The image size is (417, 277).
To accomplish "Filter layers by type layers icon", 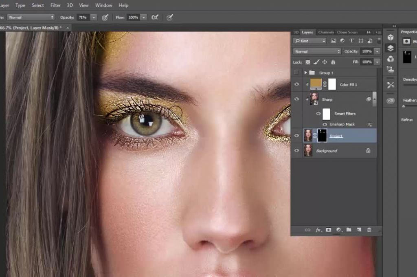I will pos(351,41).
